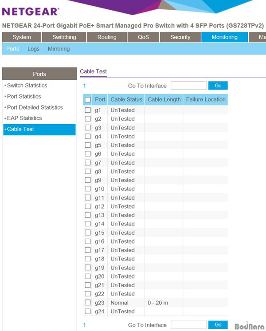Image resolution: width=266 pixels, height=331 pixels.
Task: Check the box for port g15
Action: (x=87, y=232)
